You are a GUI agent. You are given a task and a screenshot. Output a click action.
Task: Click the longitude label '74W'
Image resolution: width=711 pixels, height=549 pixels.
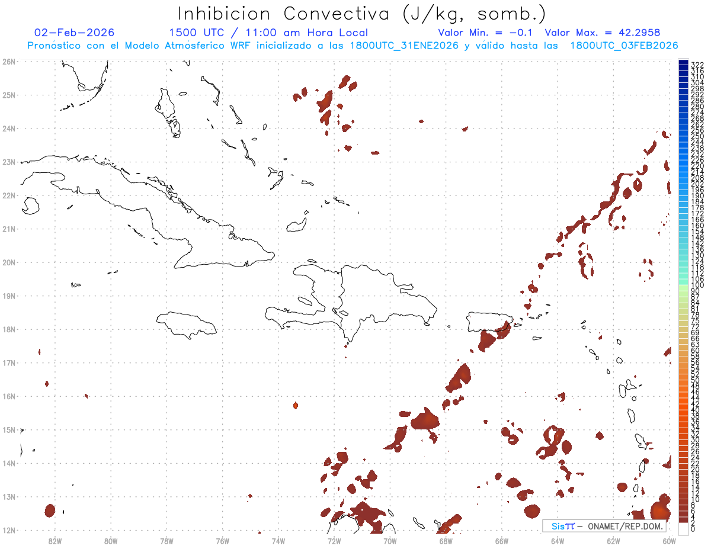278,540
